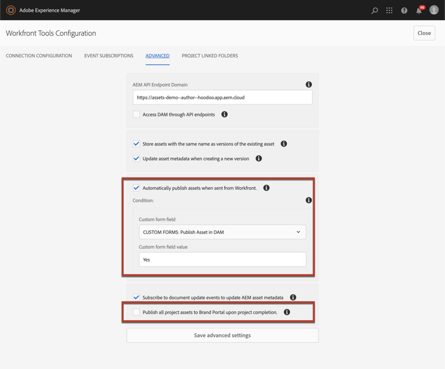Click the Adobe Experience Manager title text

50,10
